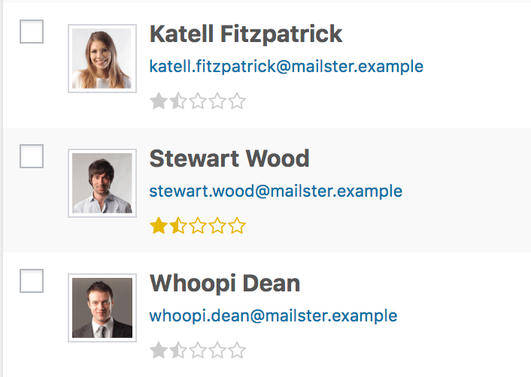Tick the checkbox for Whoopi Dean

(x=32, y=281)
